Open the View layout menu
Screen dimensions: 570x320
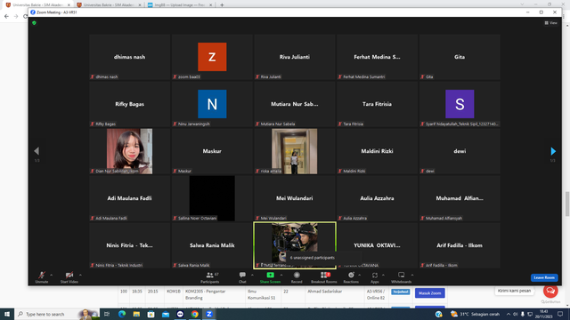coord(550,23)
